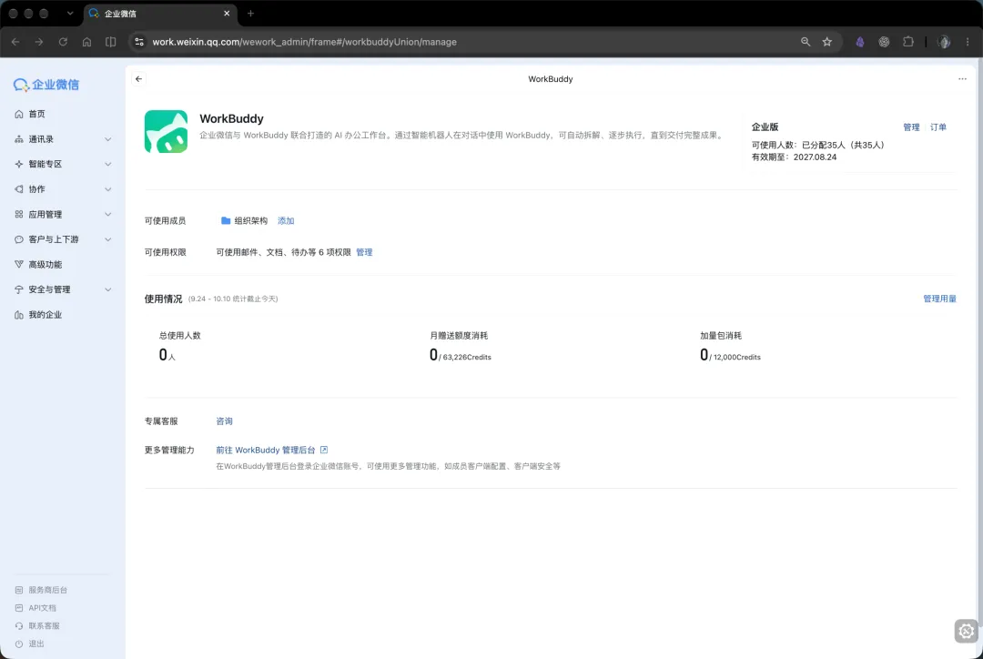Toggle the browser side panel icon
Image resolution: width=983 pixels, height=659 pixels.
coord(110,42)
